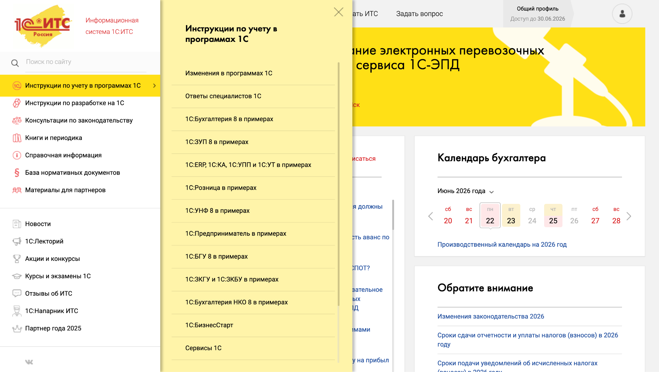Open Сроки сдачи отчетности и уплаты налогов link
This screenshot has height=372, width=659.
(527, 340)
